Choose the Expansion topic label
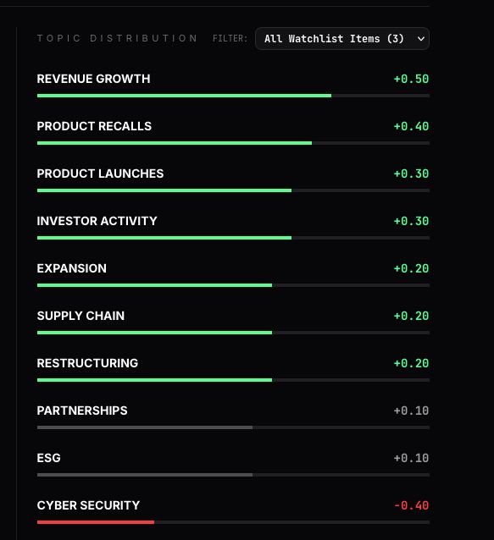 [x=72, y=268]
